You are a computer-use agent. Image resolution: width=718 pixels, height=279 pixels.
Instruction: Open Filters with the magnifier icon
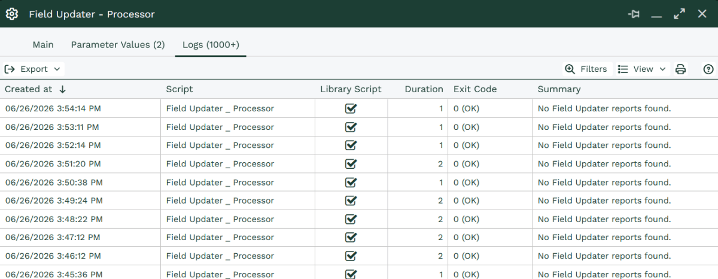tap(586, 69)
